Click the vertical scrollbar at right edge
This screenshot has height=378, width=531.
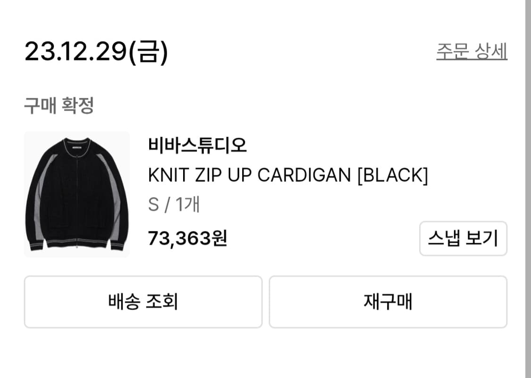[x=528, y=189]
